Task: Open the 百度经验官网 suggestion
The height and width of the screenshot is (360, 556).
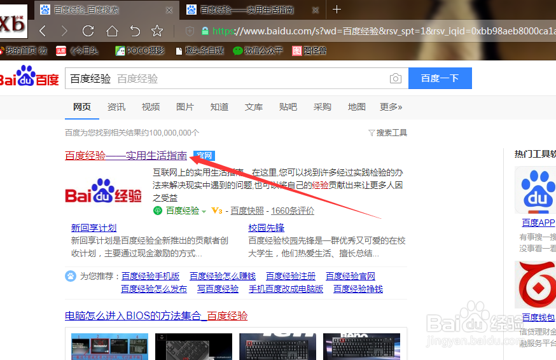Action: pos(351,276)
